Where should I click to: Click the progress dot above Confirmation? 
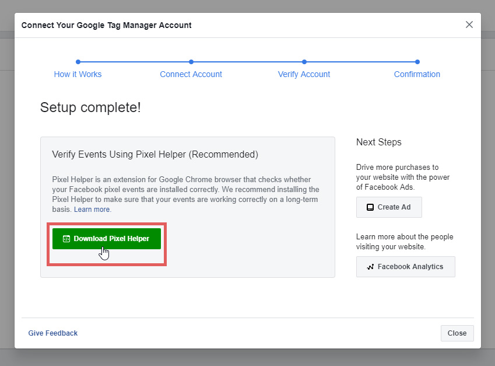click(417, 62)
